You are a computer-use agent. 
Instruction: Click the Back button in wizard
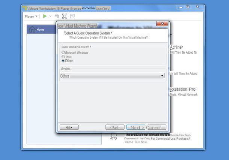click(x=115, y=127)
